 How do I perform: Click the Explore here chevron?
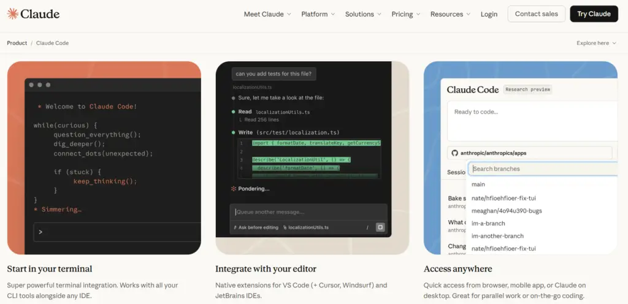(615, 43)
